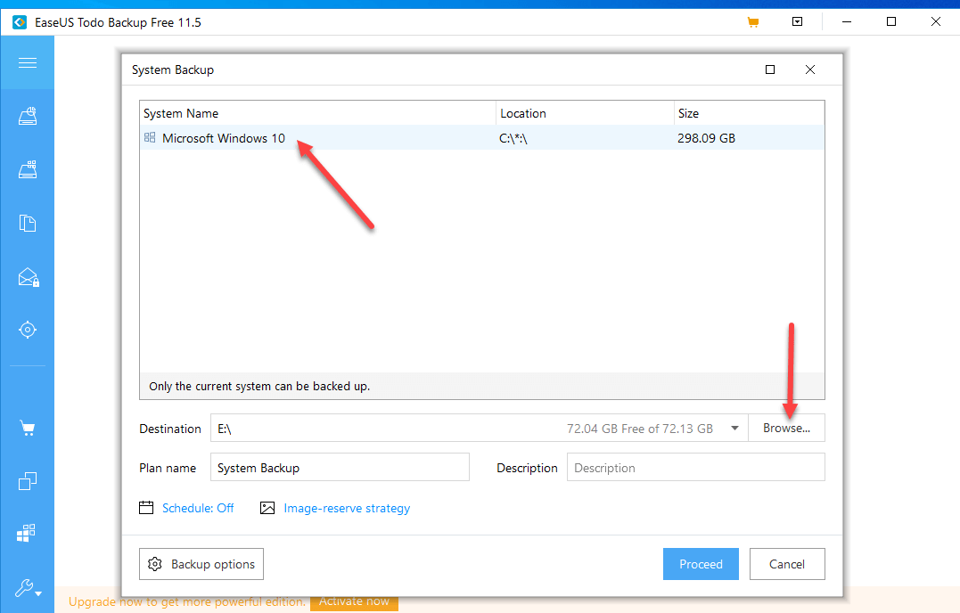Open Smart Backup target icon

(x=28, y=330)
